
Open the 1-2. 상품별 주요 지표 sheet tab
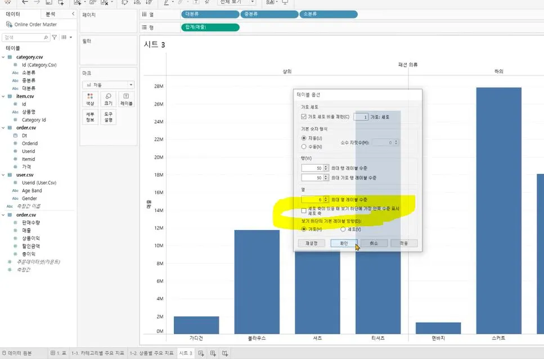click(152, 353)
